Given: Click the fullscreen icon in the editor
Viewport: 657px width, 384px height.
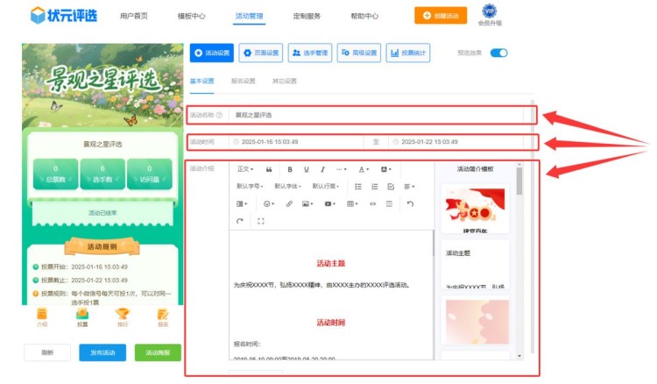Looking at the screenshot, I should (x=260, y=221).
